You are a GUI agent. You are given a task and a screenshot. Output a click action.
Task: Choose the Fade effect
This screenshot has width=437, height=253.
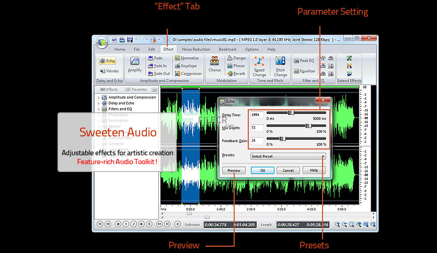[x=155, y=58]
